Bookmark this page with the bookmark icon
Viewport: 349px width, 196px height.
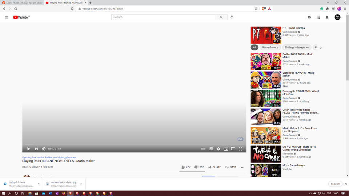coord(72,9)
